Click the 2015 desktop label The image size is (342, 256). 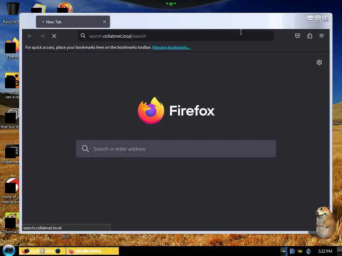(65, 237)
